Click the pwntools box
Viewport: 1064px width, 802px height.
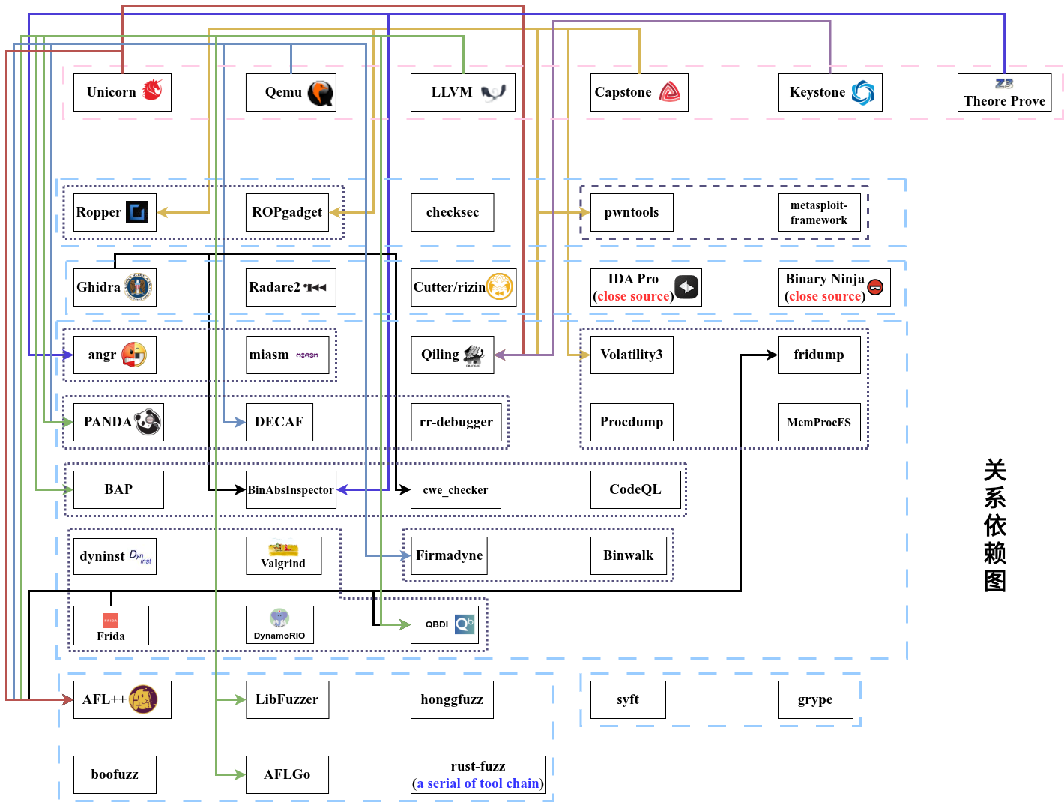[x=631, y=213]
